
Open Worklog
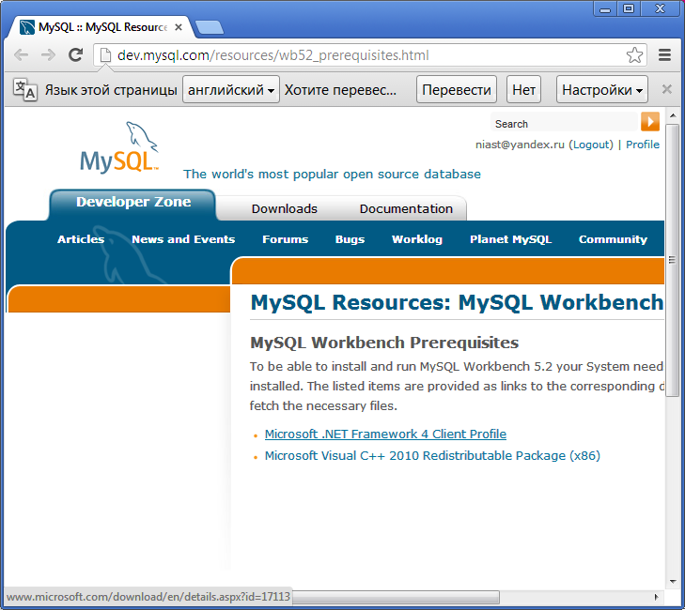417,239
